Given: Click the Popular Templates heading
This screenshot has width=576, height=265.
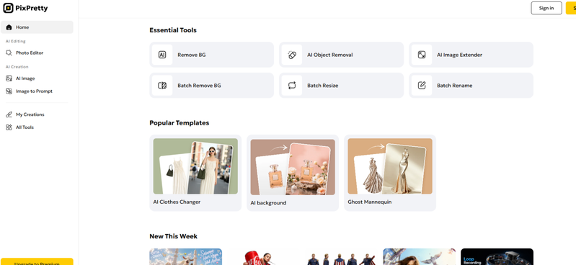Looking at the screenshot, I should [180, 123].
